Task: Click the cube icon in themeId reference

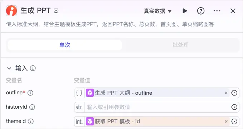Action: (x=90, y=121)
